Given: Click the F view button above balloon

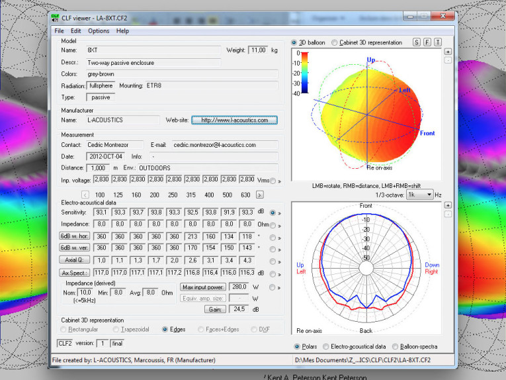Looking at the screenshot, I should 427,42.
